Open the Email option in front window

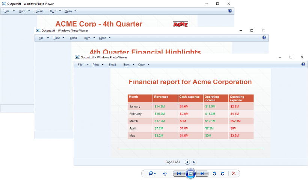[112, 65]
